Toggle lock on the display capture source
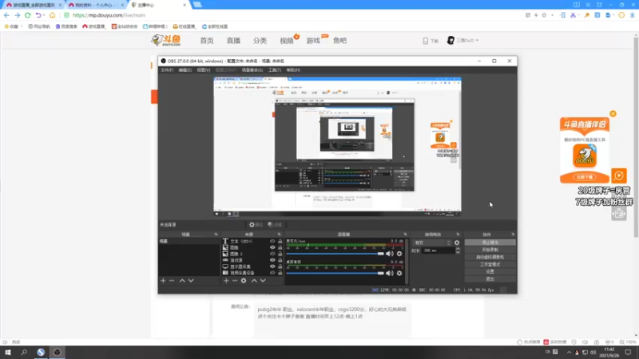Screen dimensions: 639x359 [x=280, y=266]
